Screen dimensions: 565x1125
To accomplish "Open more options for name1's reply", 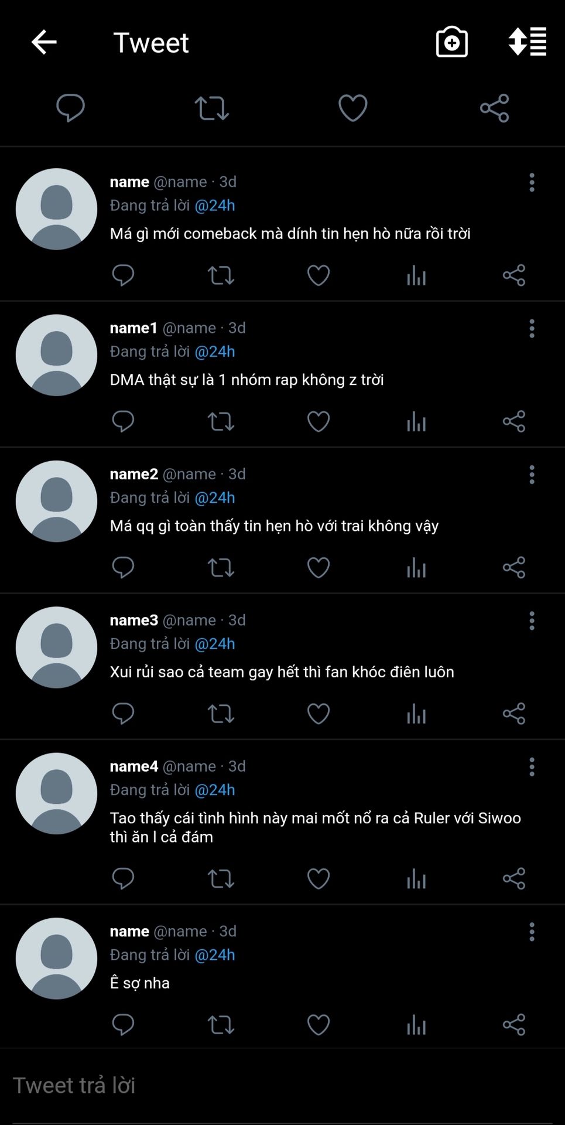I will 532,329.
